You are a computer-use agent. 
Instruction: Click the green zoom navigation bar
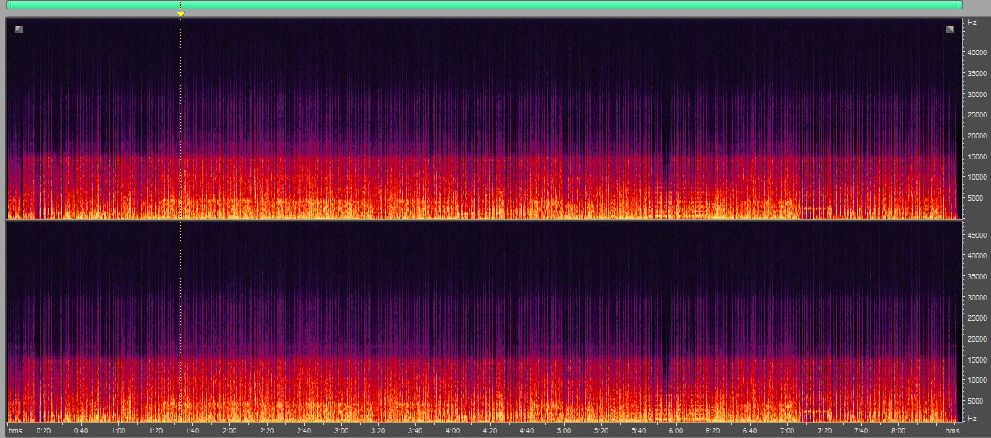(x=485, y=5)
